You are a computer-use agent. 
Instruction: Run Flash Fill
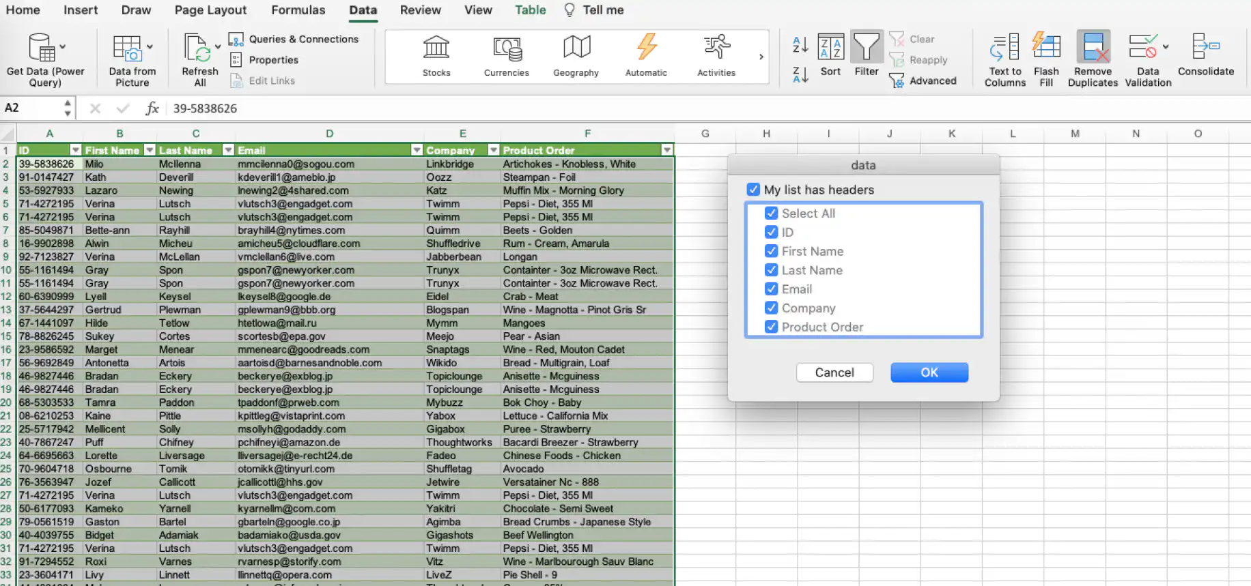[1046, 60]
